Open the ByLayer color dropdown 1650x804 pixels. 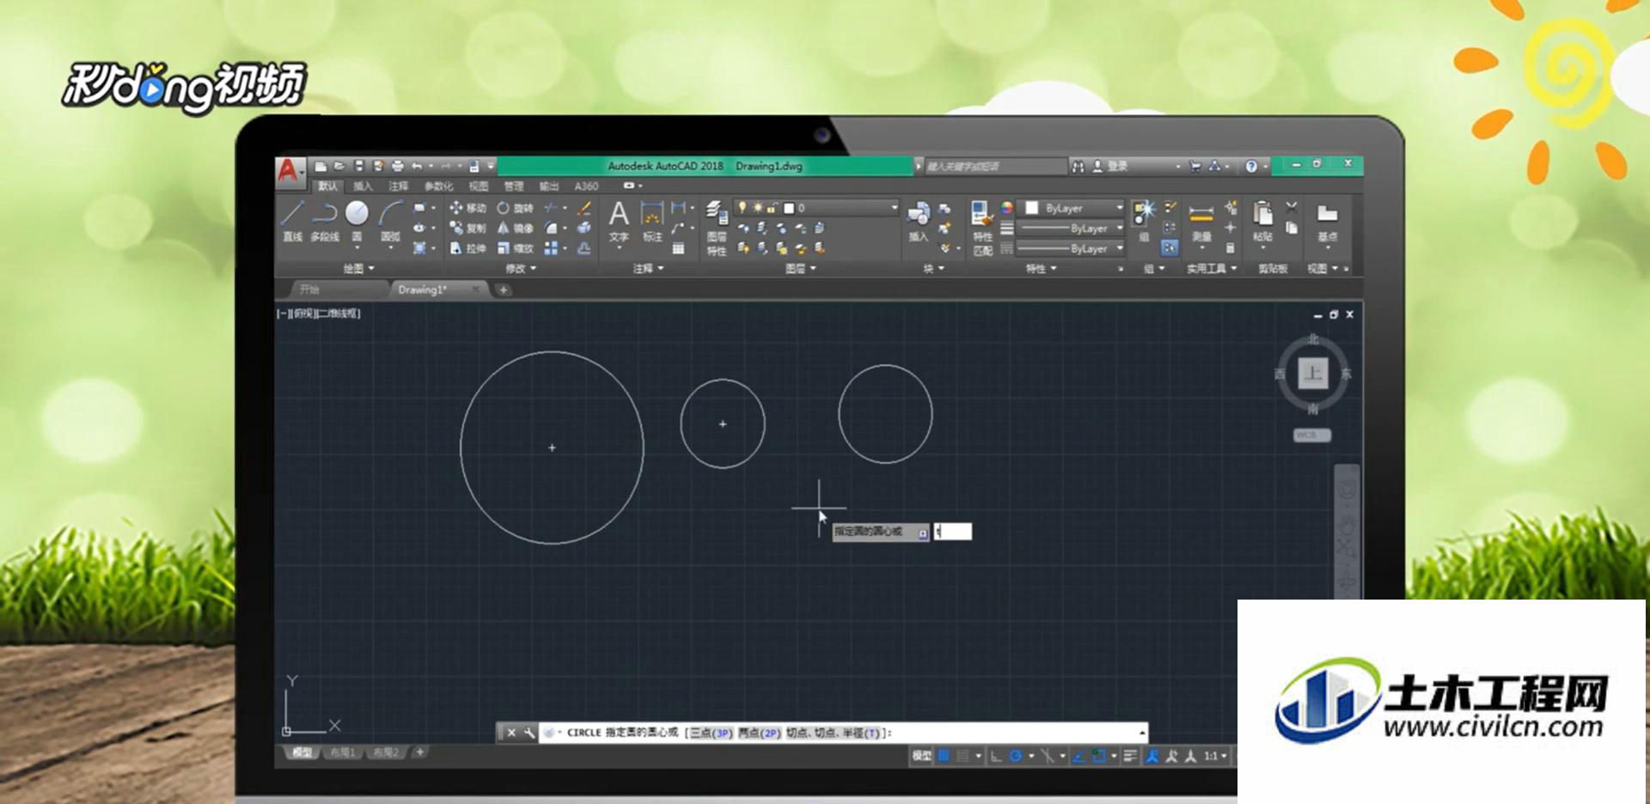pyautogui.click(x=1071, y=208)
